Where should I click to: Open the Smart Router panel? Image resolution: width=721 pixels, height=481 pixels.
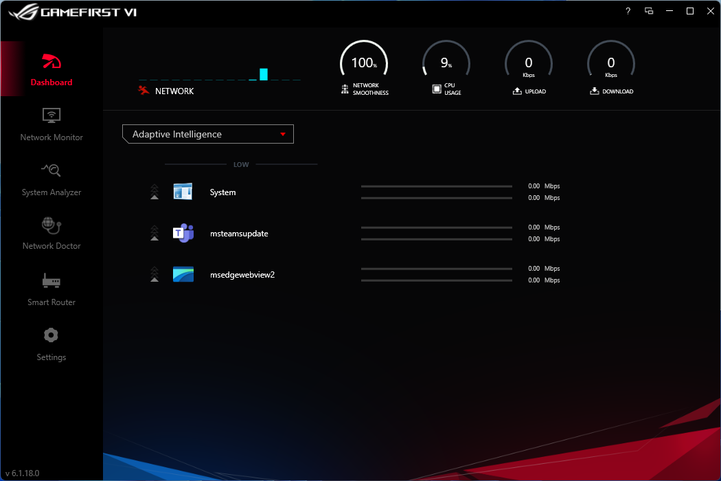click(x=51, y=289)
